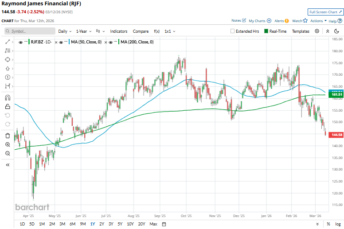The image size is (344, 229).
Task: Expand the 1-Year period dropdown
Action: [x=83, y=31]
